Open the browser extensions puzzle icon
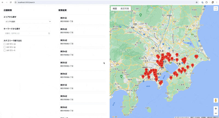This screenshot has height=118, width=219. [x=207, y=2]
